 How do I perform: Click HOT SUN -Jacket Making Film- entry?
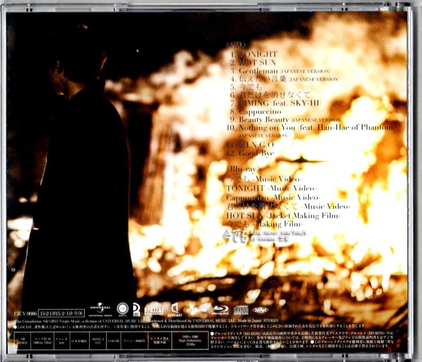284,215
